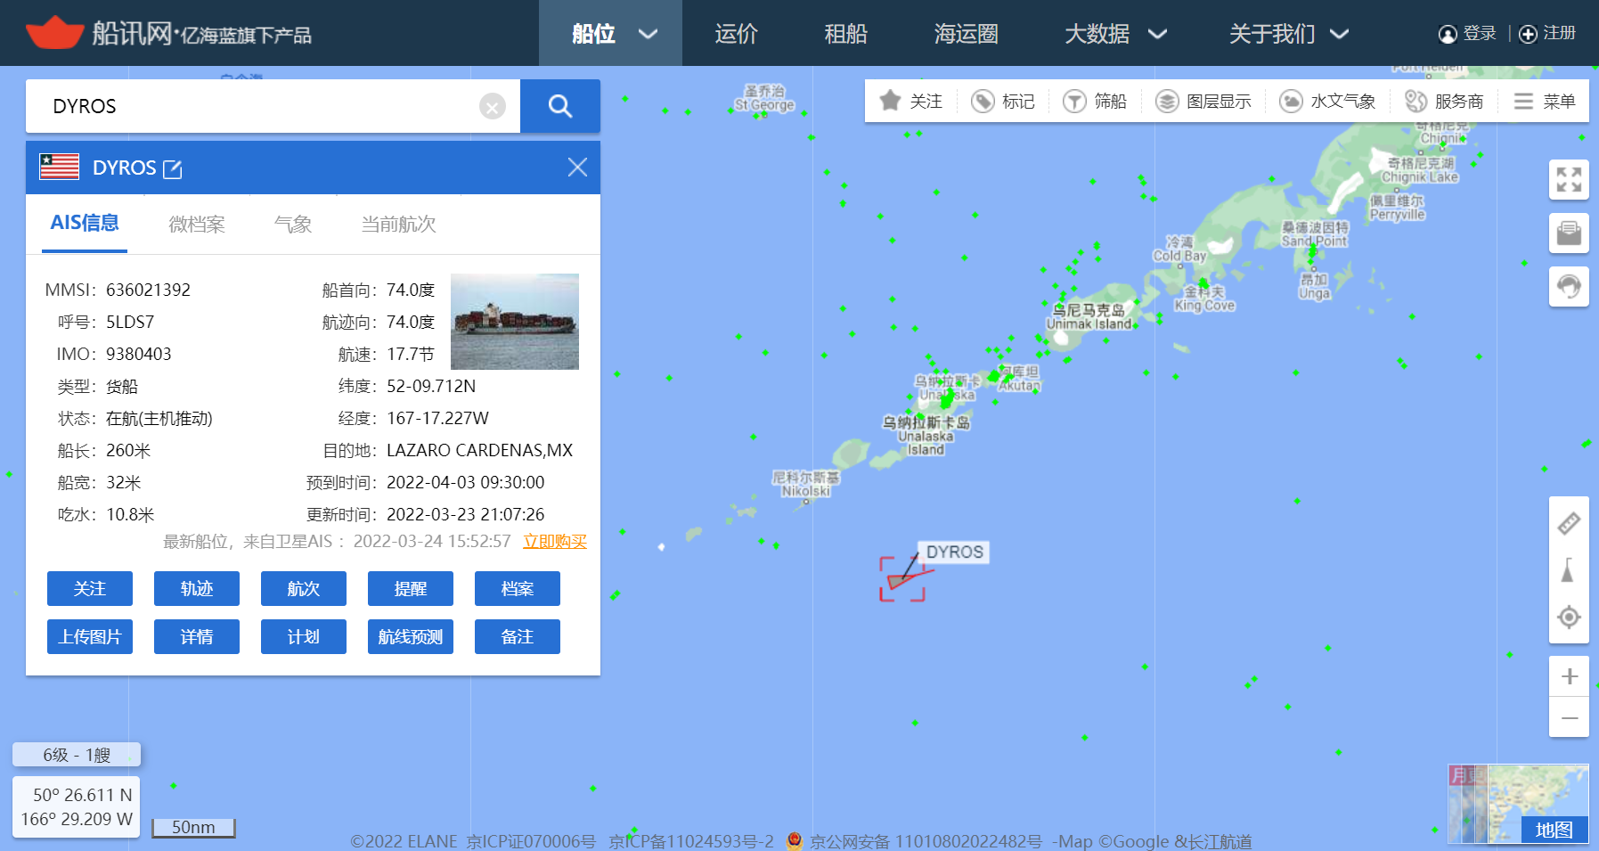Zoom in the map with plus button
This screenshot has width=1599, height=851.
(x=1569, y=676)
